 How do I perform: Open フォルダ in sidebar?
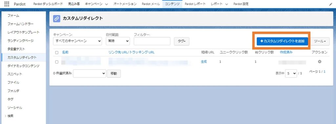click(13, 91)
